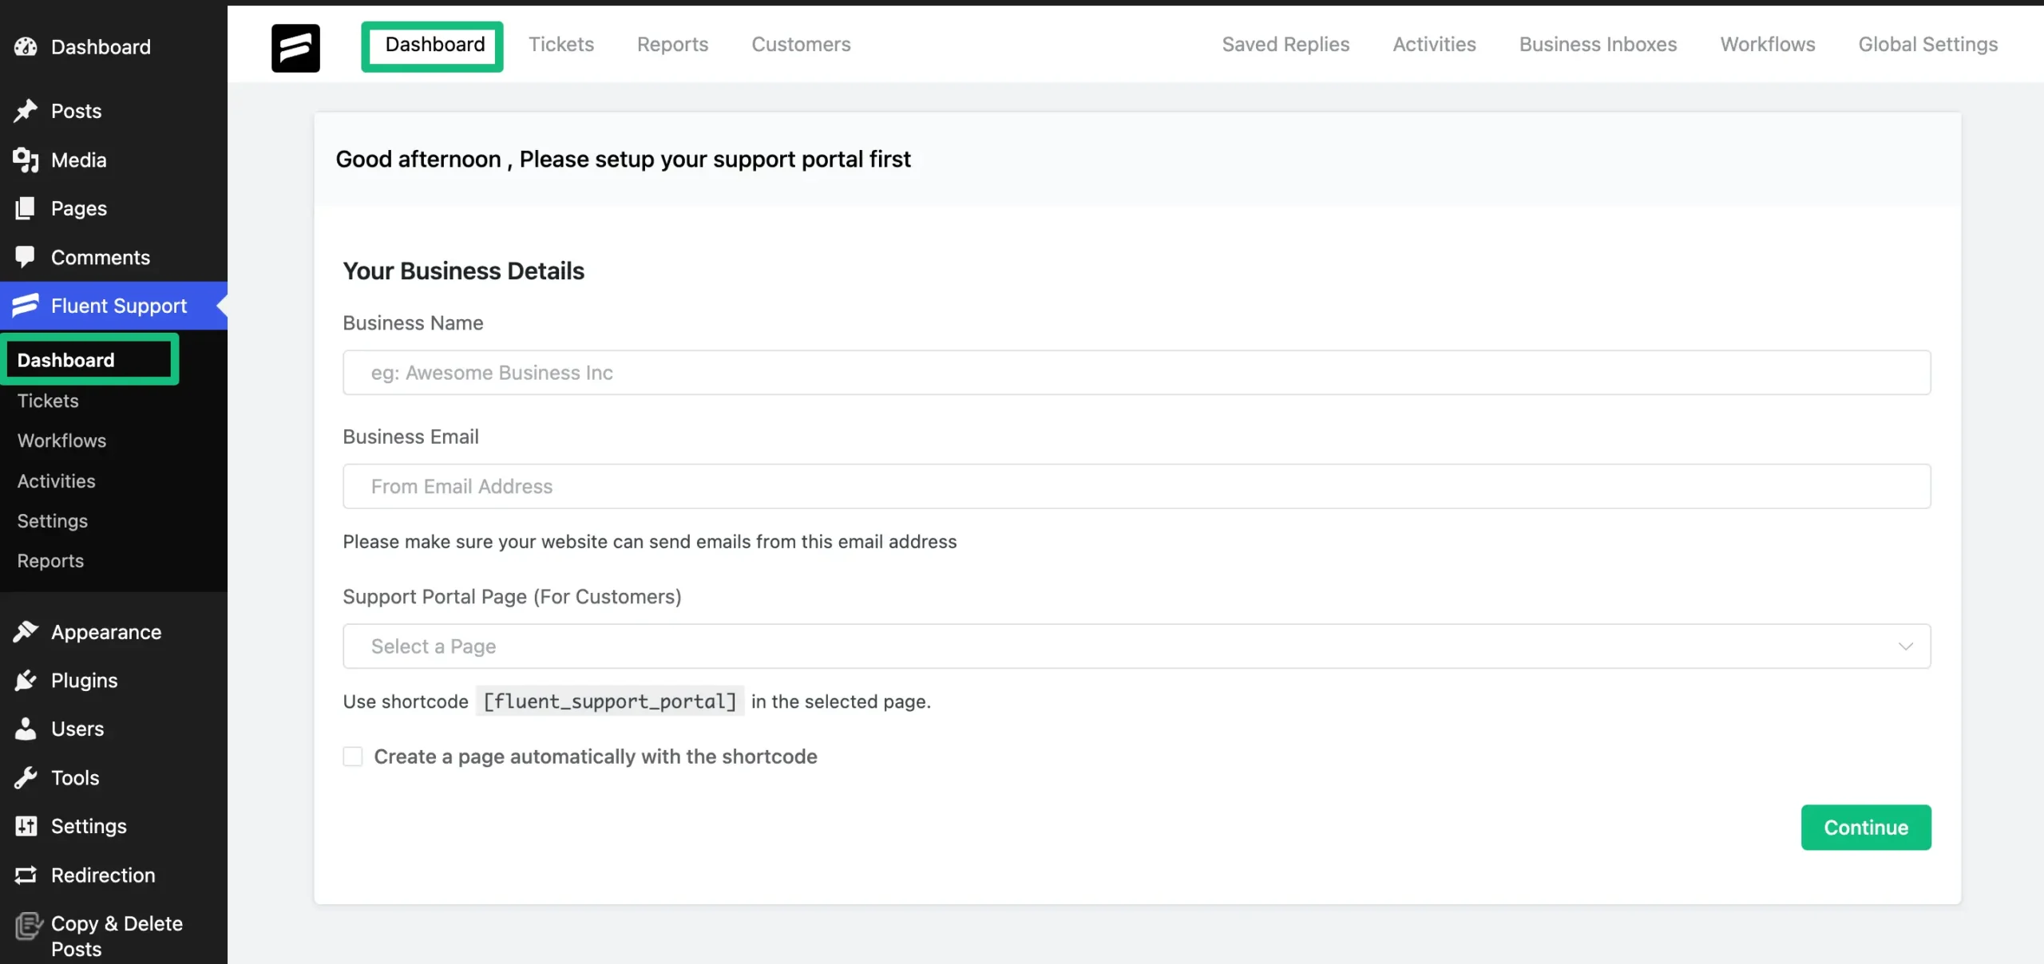
Task: Go to the Customers tab
Action: (x=801, y=45)
